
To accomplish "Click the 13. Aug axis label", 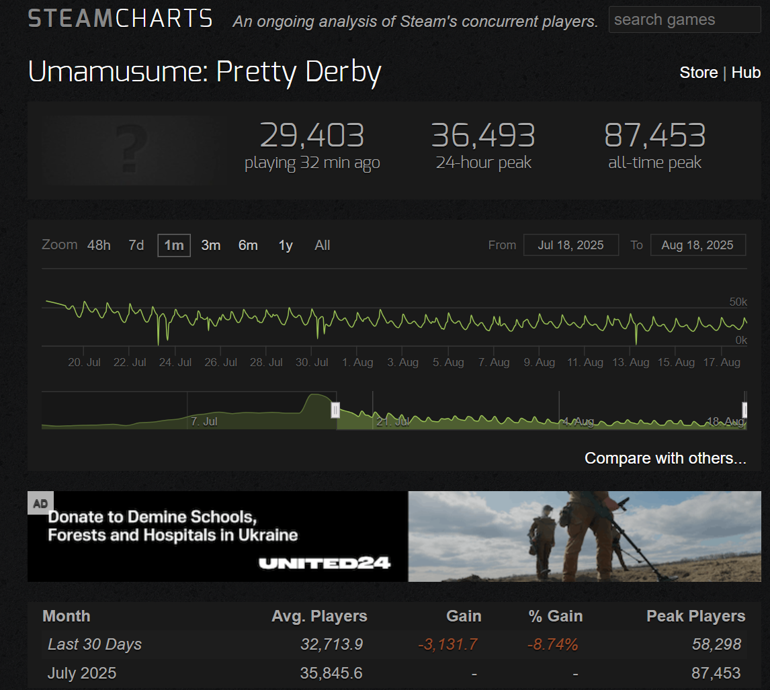I will coord(630,362).
